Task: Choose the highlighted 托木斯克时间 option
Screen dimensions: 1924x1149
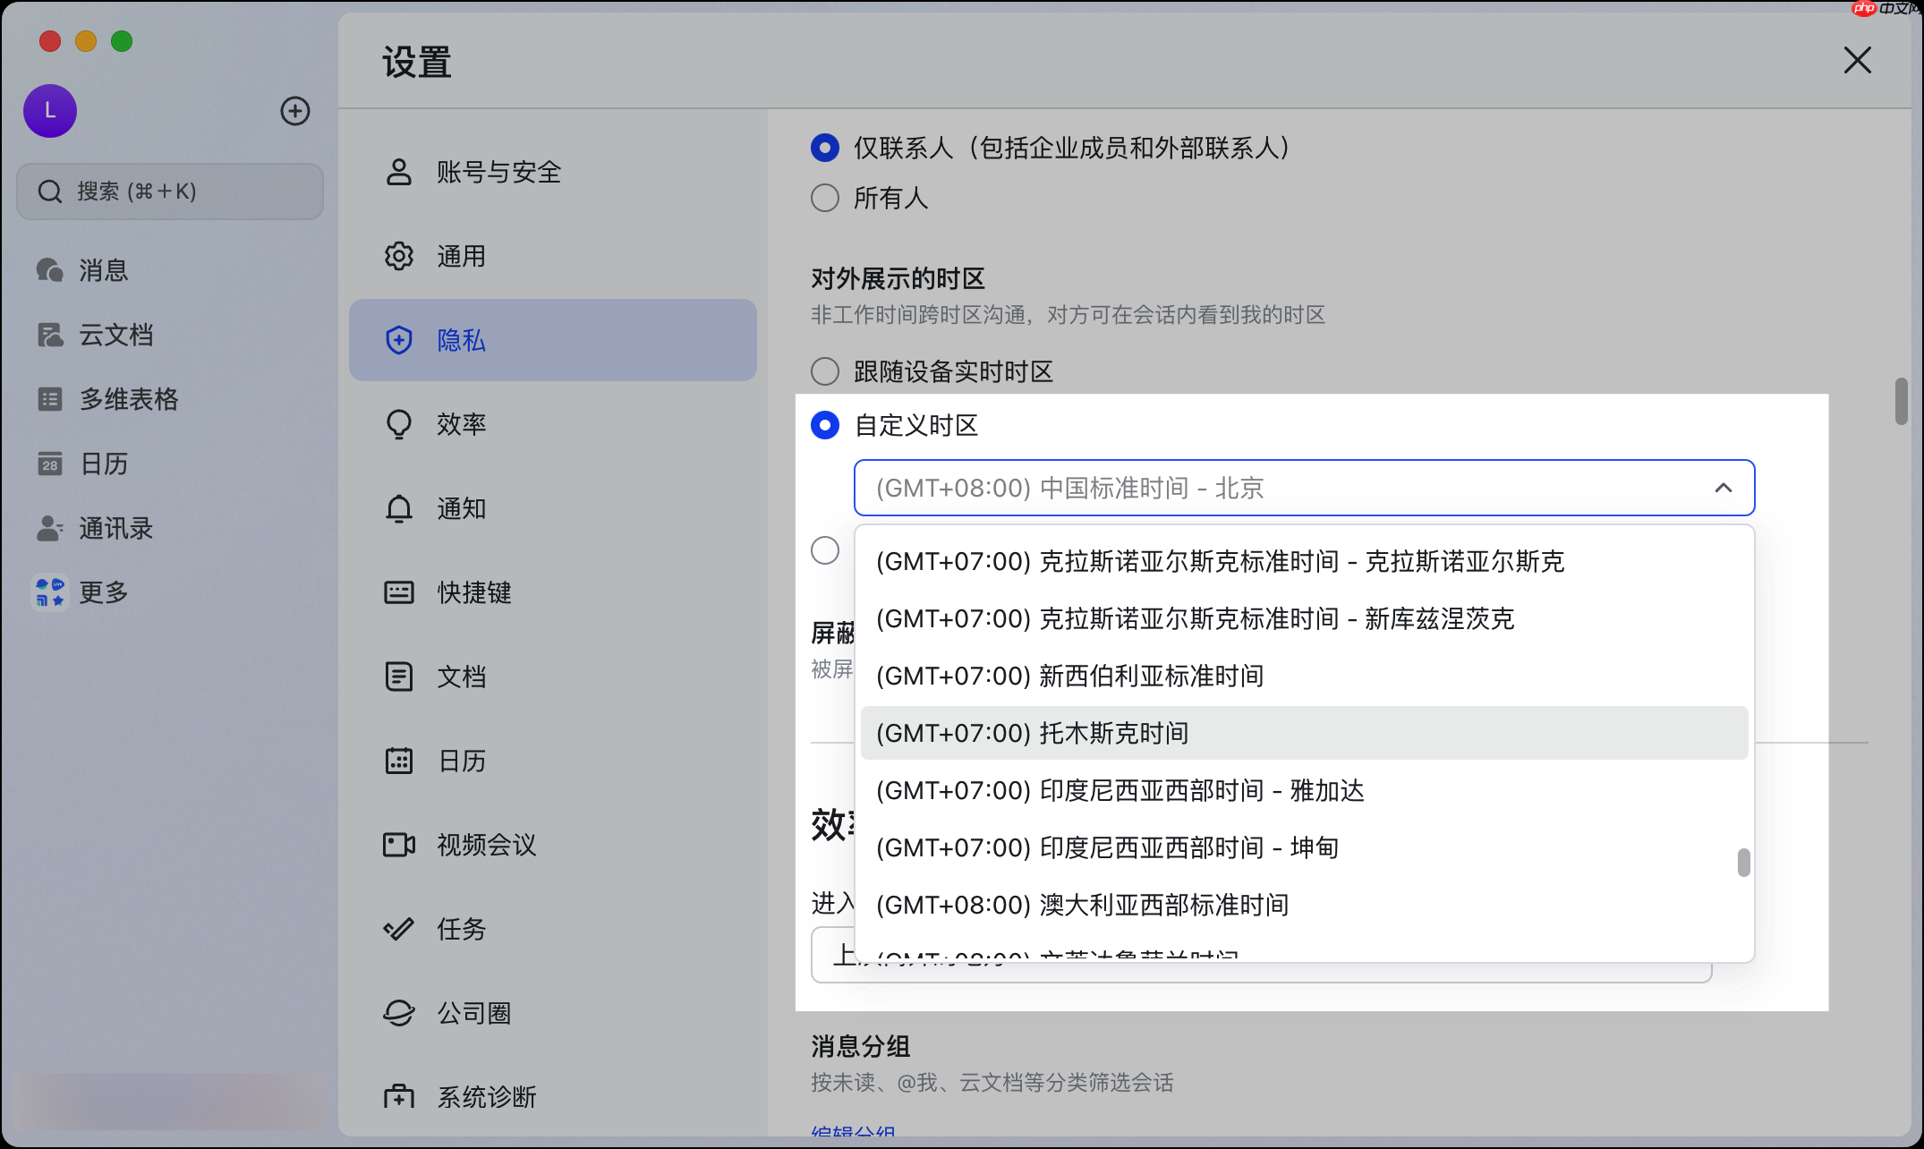Action: click(1304, 733)
